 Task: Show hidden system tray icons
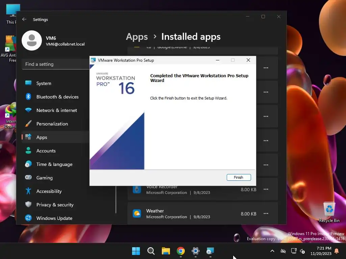point(272,251)
